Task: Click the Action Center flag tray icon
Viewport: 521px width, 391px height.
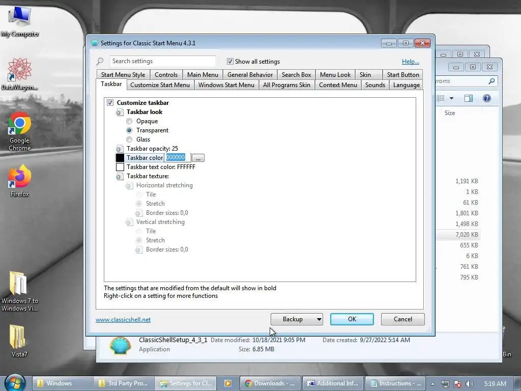Action: point(457,384)
